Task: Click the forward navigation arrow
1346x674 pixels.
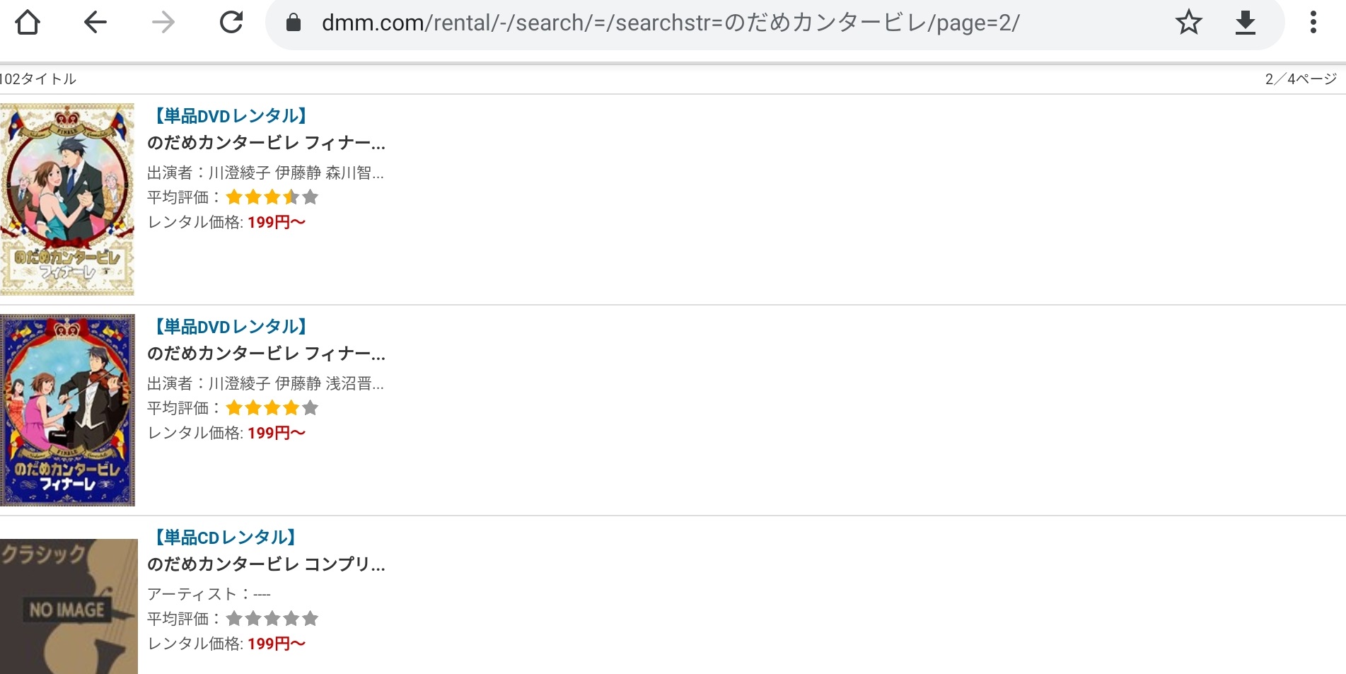Action: click(163, 23)
